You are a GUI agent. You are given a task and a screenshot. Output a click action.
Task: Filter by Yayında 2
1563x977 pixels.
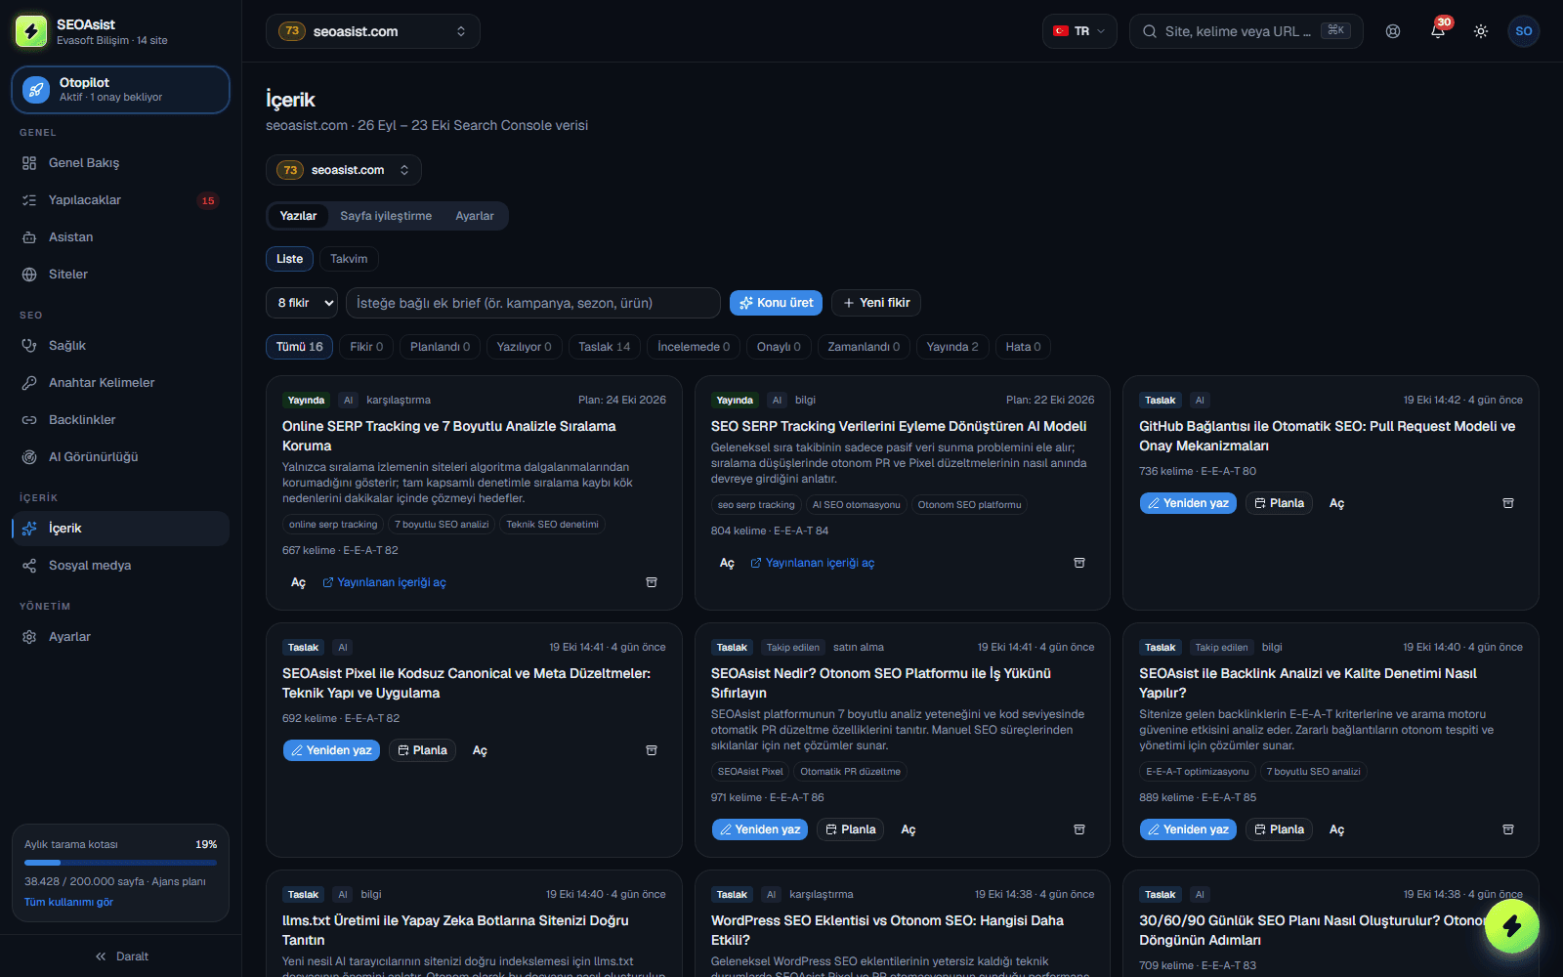[952, 347]
